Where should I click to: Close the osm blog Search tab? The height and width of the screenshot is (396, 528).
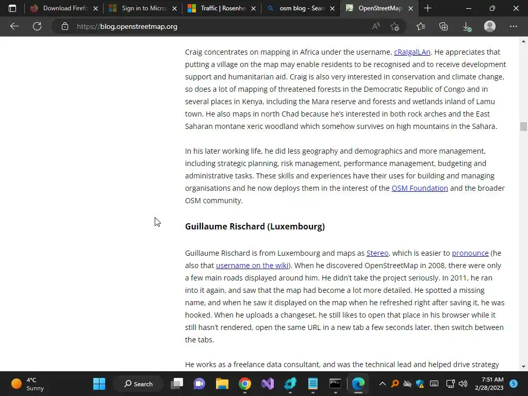[x=333, y=8]
